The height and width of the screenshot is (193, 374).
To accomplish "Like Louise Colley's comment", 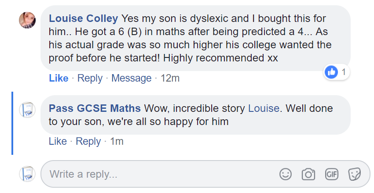I will click(59, 78).
